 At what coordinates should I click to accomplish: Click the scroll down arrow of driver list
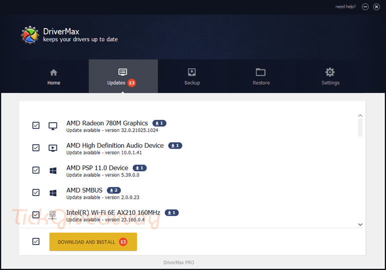pos(360,224)
